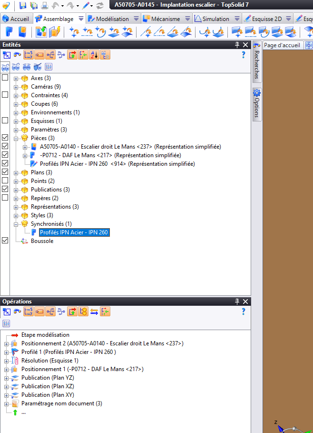The height and width of the screenshot is (433, 313).
Task: Open the Assemblage tab dropdown arrow
Action: click(81, 19)
